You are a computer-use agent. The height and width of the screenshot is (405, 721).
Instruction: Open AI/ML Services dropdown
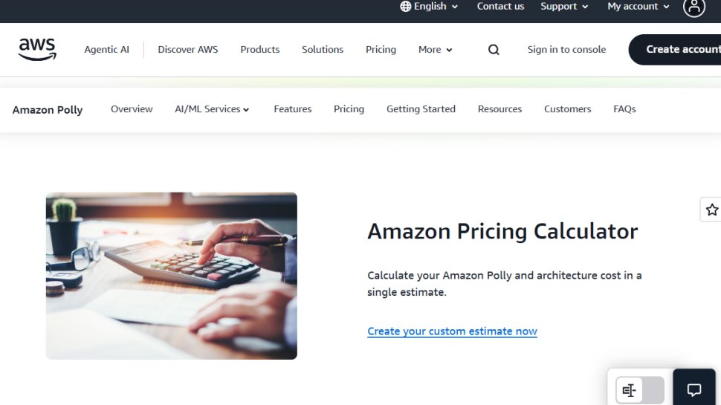pos(212,109)
